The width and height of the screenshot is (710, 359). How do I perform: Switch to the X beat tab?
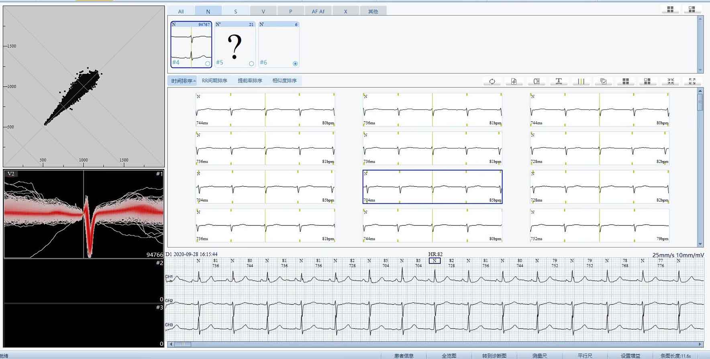pyautogui.click(x=345, y=11)
